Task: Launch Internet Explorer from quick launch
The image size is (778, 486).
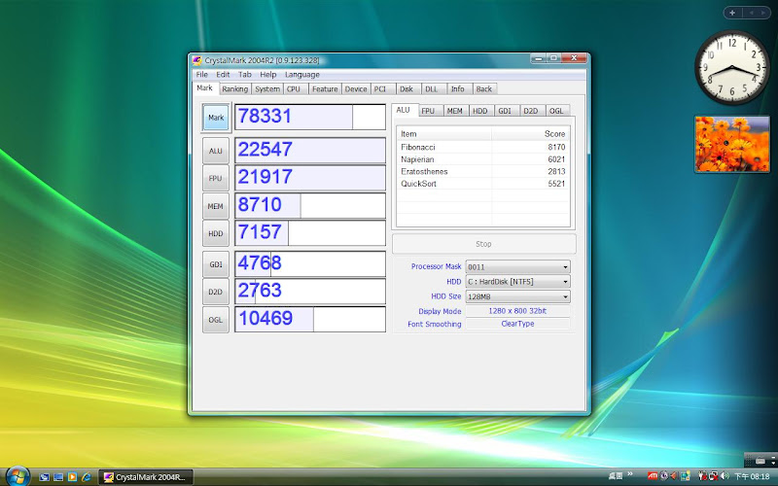Action: pyautogui.click(x=86, y=477)
